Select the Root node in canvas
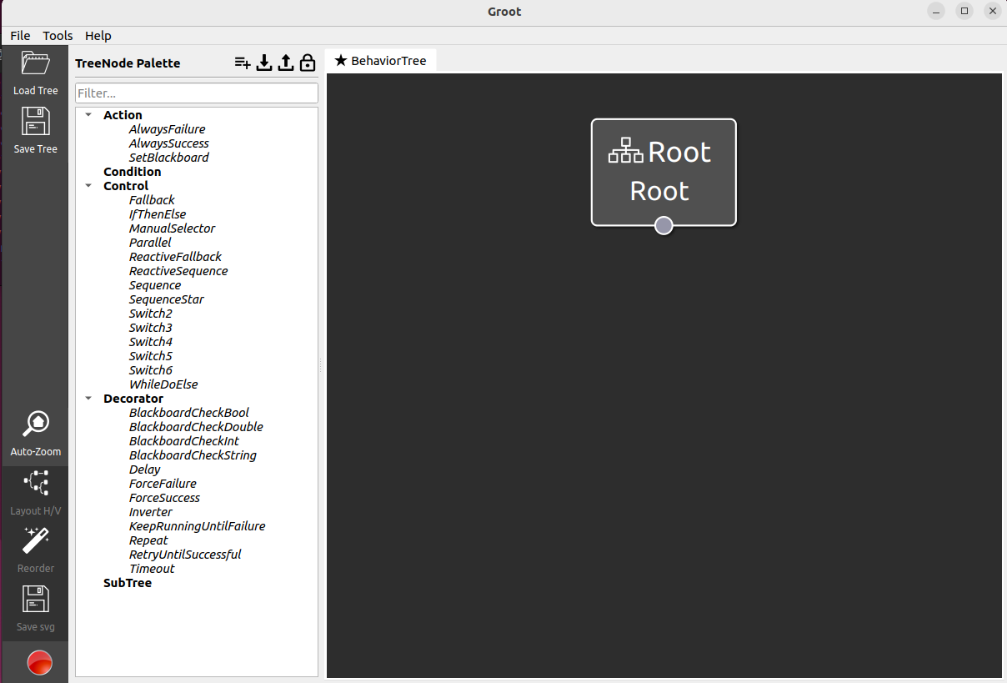Image resolution: width=1007 pixels, height=683 pixels. [664, 172]
